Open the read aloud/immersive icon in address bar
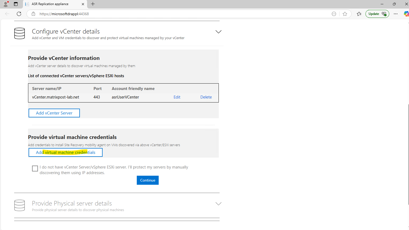 click(334, 14)
